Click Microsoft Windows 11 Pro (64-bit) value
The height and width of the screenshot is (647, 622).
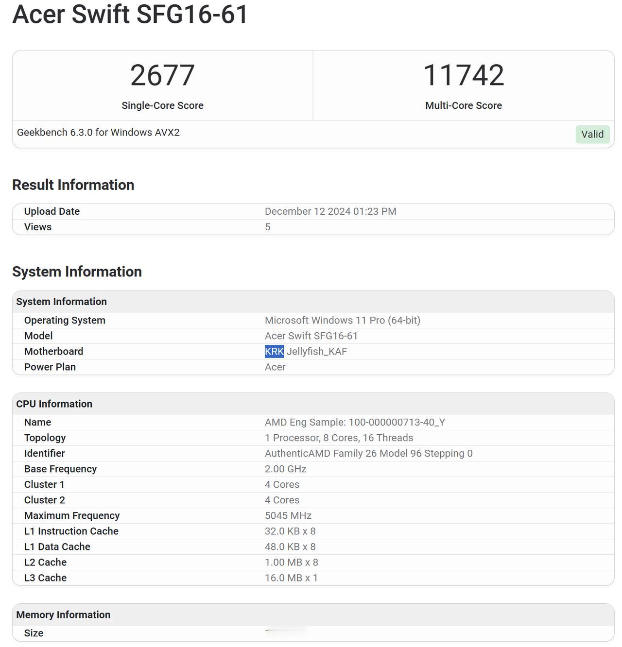[x=343, y=320]
